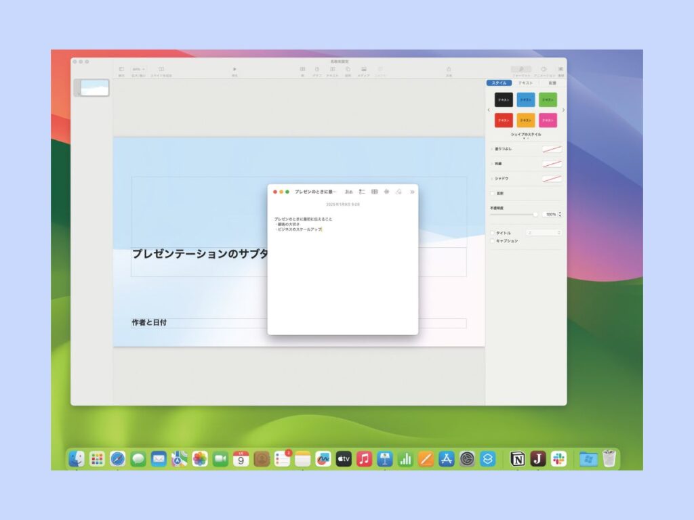Insert a table from Keynote toolbar
This screenshot has height=520, width=694.
pyautogui.click(x=302, y=70)
